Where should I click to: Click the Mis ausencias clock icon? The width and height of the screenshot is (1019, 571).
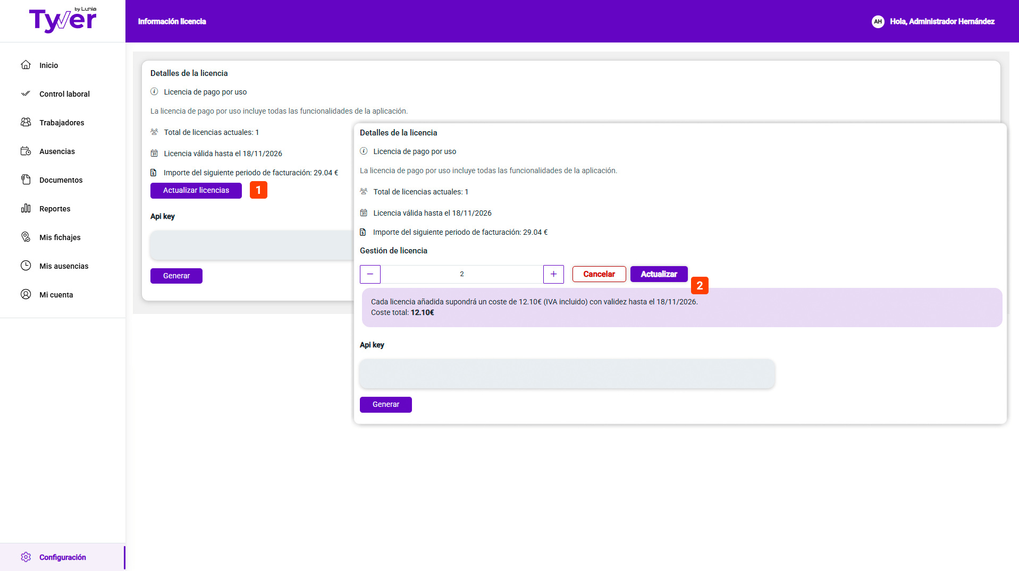pyautogui.click(x=26, y=266)
